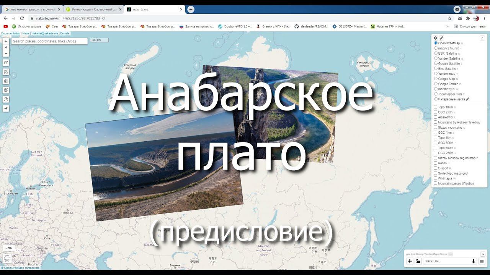The width and height of the screenshot is (490, 275).
Task: Open the external maps link icon
Action: pyautogui.click(x=6, y=63)
